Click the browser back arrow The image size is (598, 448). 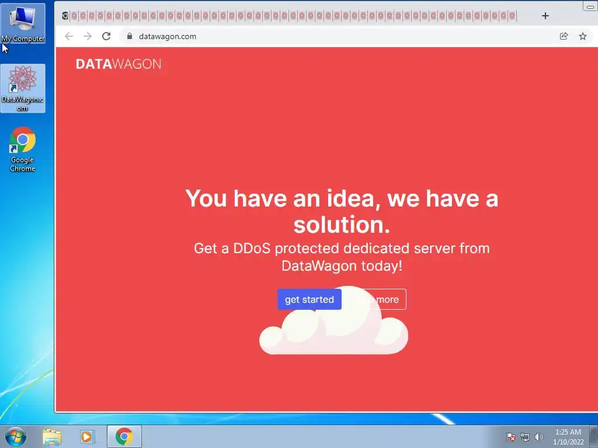(x=69, y=36)
